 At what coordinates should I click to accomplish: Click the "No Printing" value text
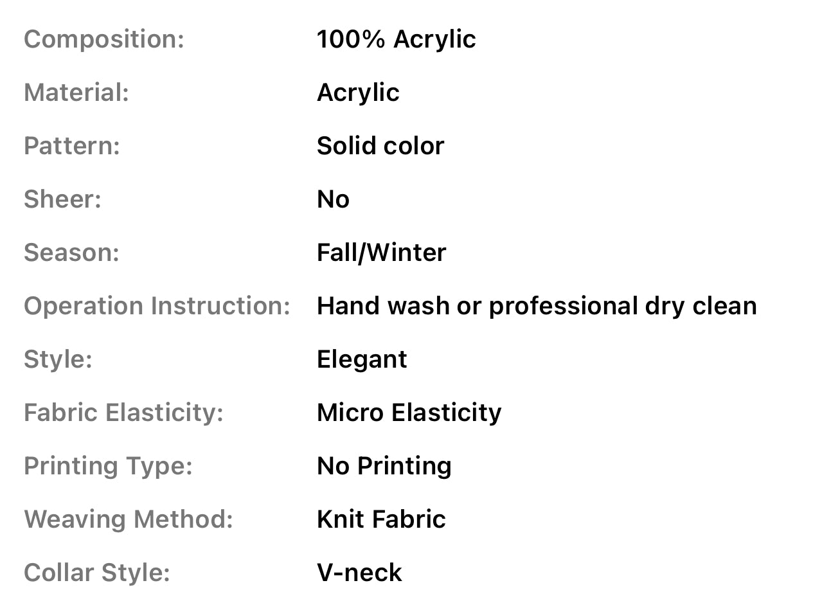[x=384, y=466]
